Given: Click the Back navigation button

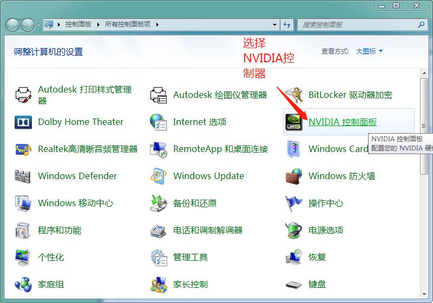Looking at the screenshot, I should coord(12,25).
